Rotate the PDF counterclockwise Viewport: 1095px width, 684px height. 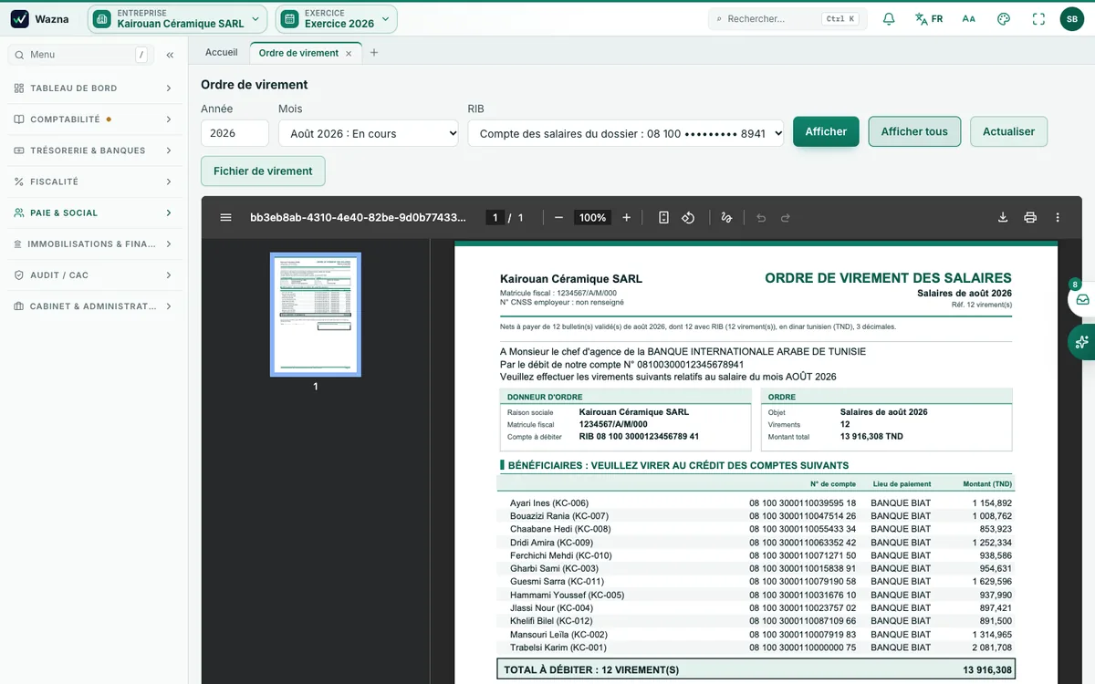[689, 218]
